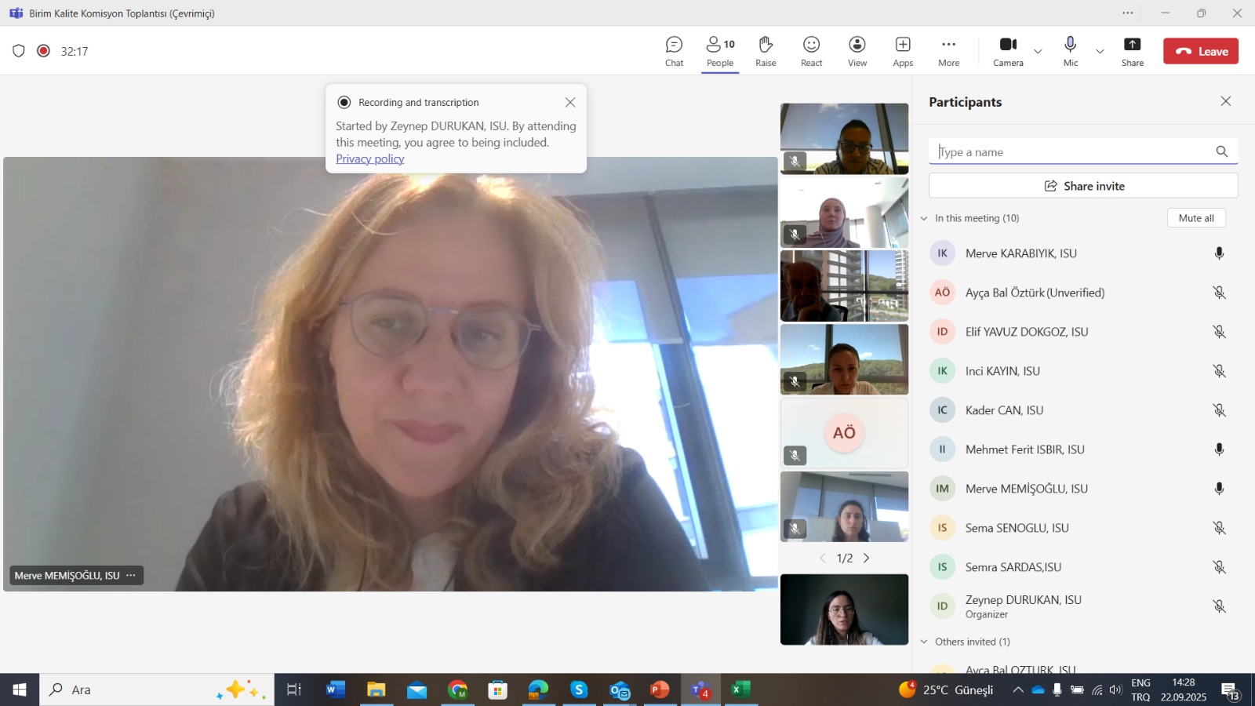This screenshot has height=706, width=1255.
Task: Expand the Camera options dropdown arrow
Action: click(1038, 52)
